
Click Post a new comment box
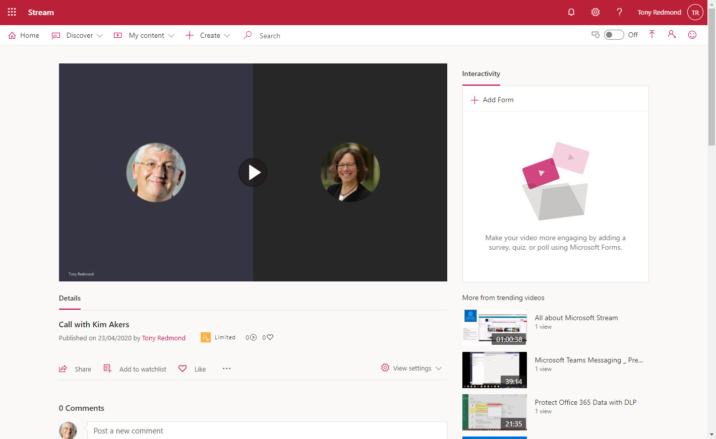(267, 431)
